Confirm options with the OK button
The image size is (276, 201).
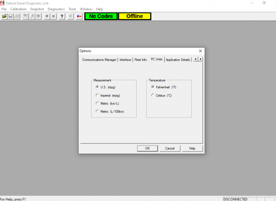[x=147, y=148]
